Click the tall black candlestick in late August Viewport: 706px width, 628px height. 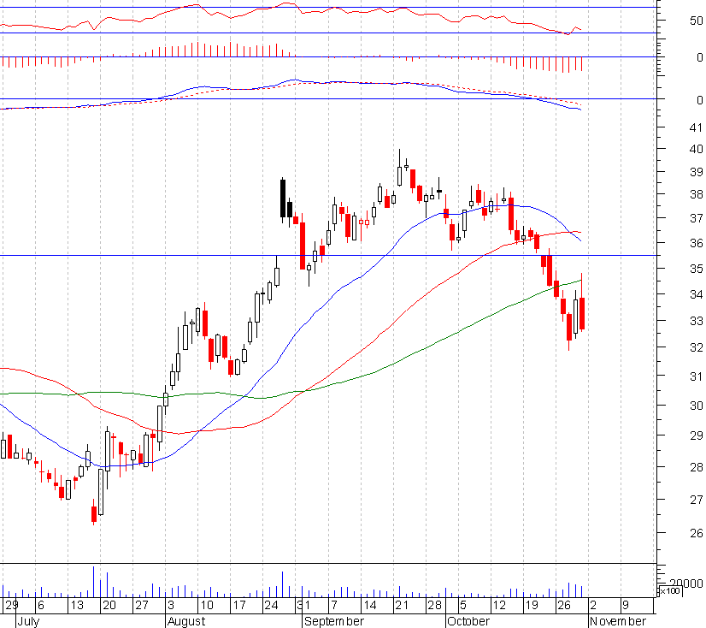pyautogui.click(x=283, y=198)
